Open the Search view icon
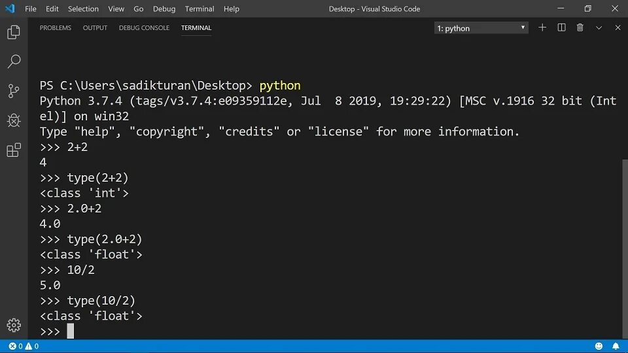The width and height of the screenshot is (628, 353). pyautogui.click(x=14, y=61)
